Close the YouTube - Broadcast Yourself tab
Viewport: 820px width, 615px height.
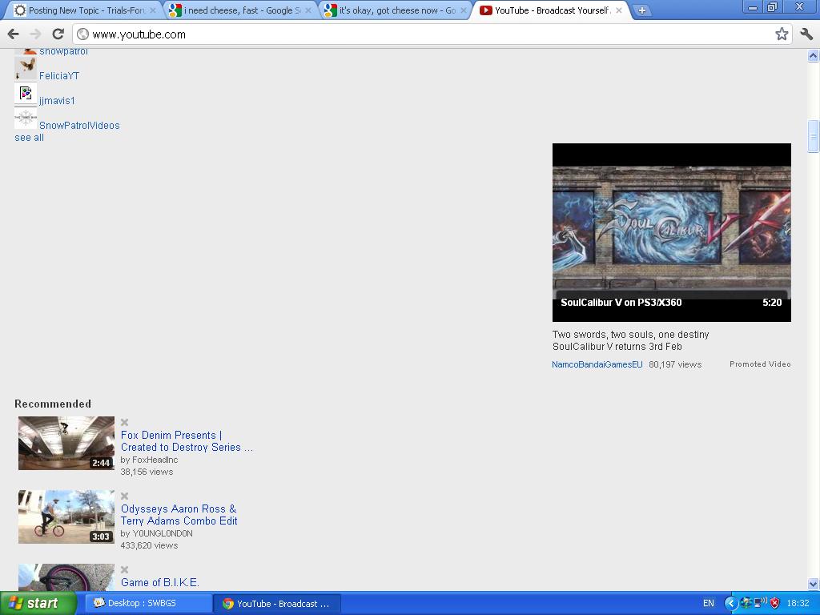619,10
